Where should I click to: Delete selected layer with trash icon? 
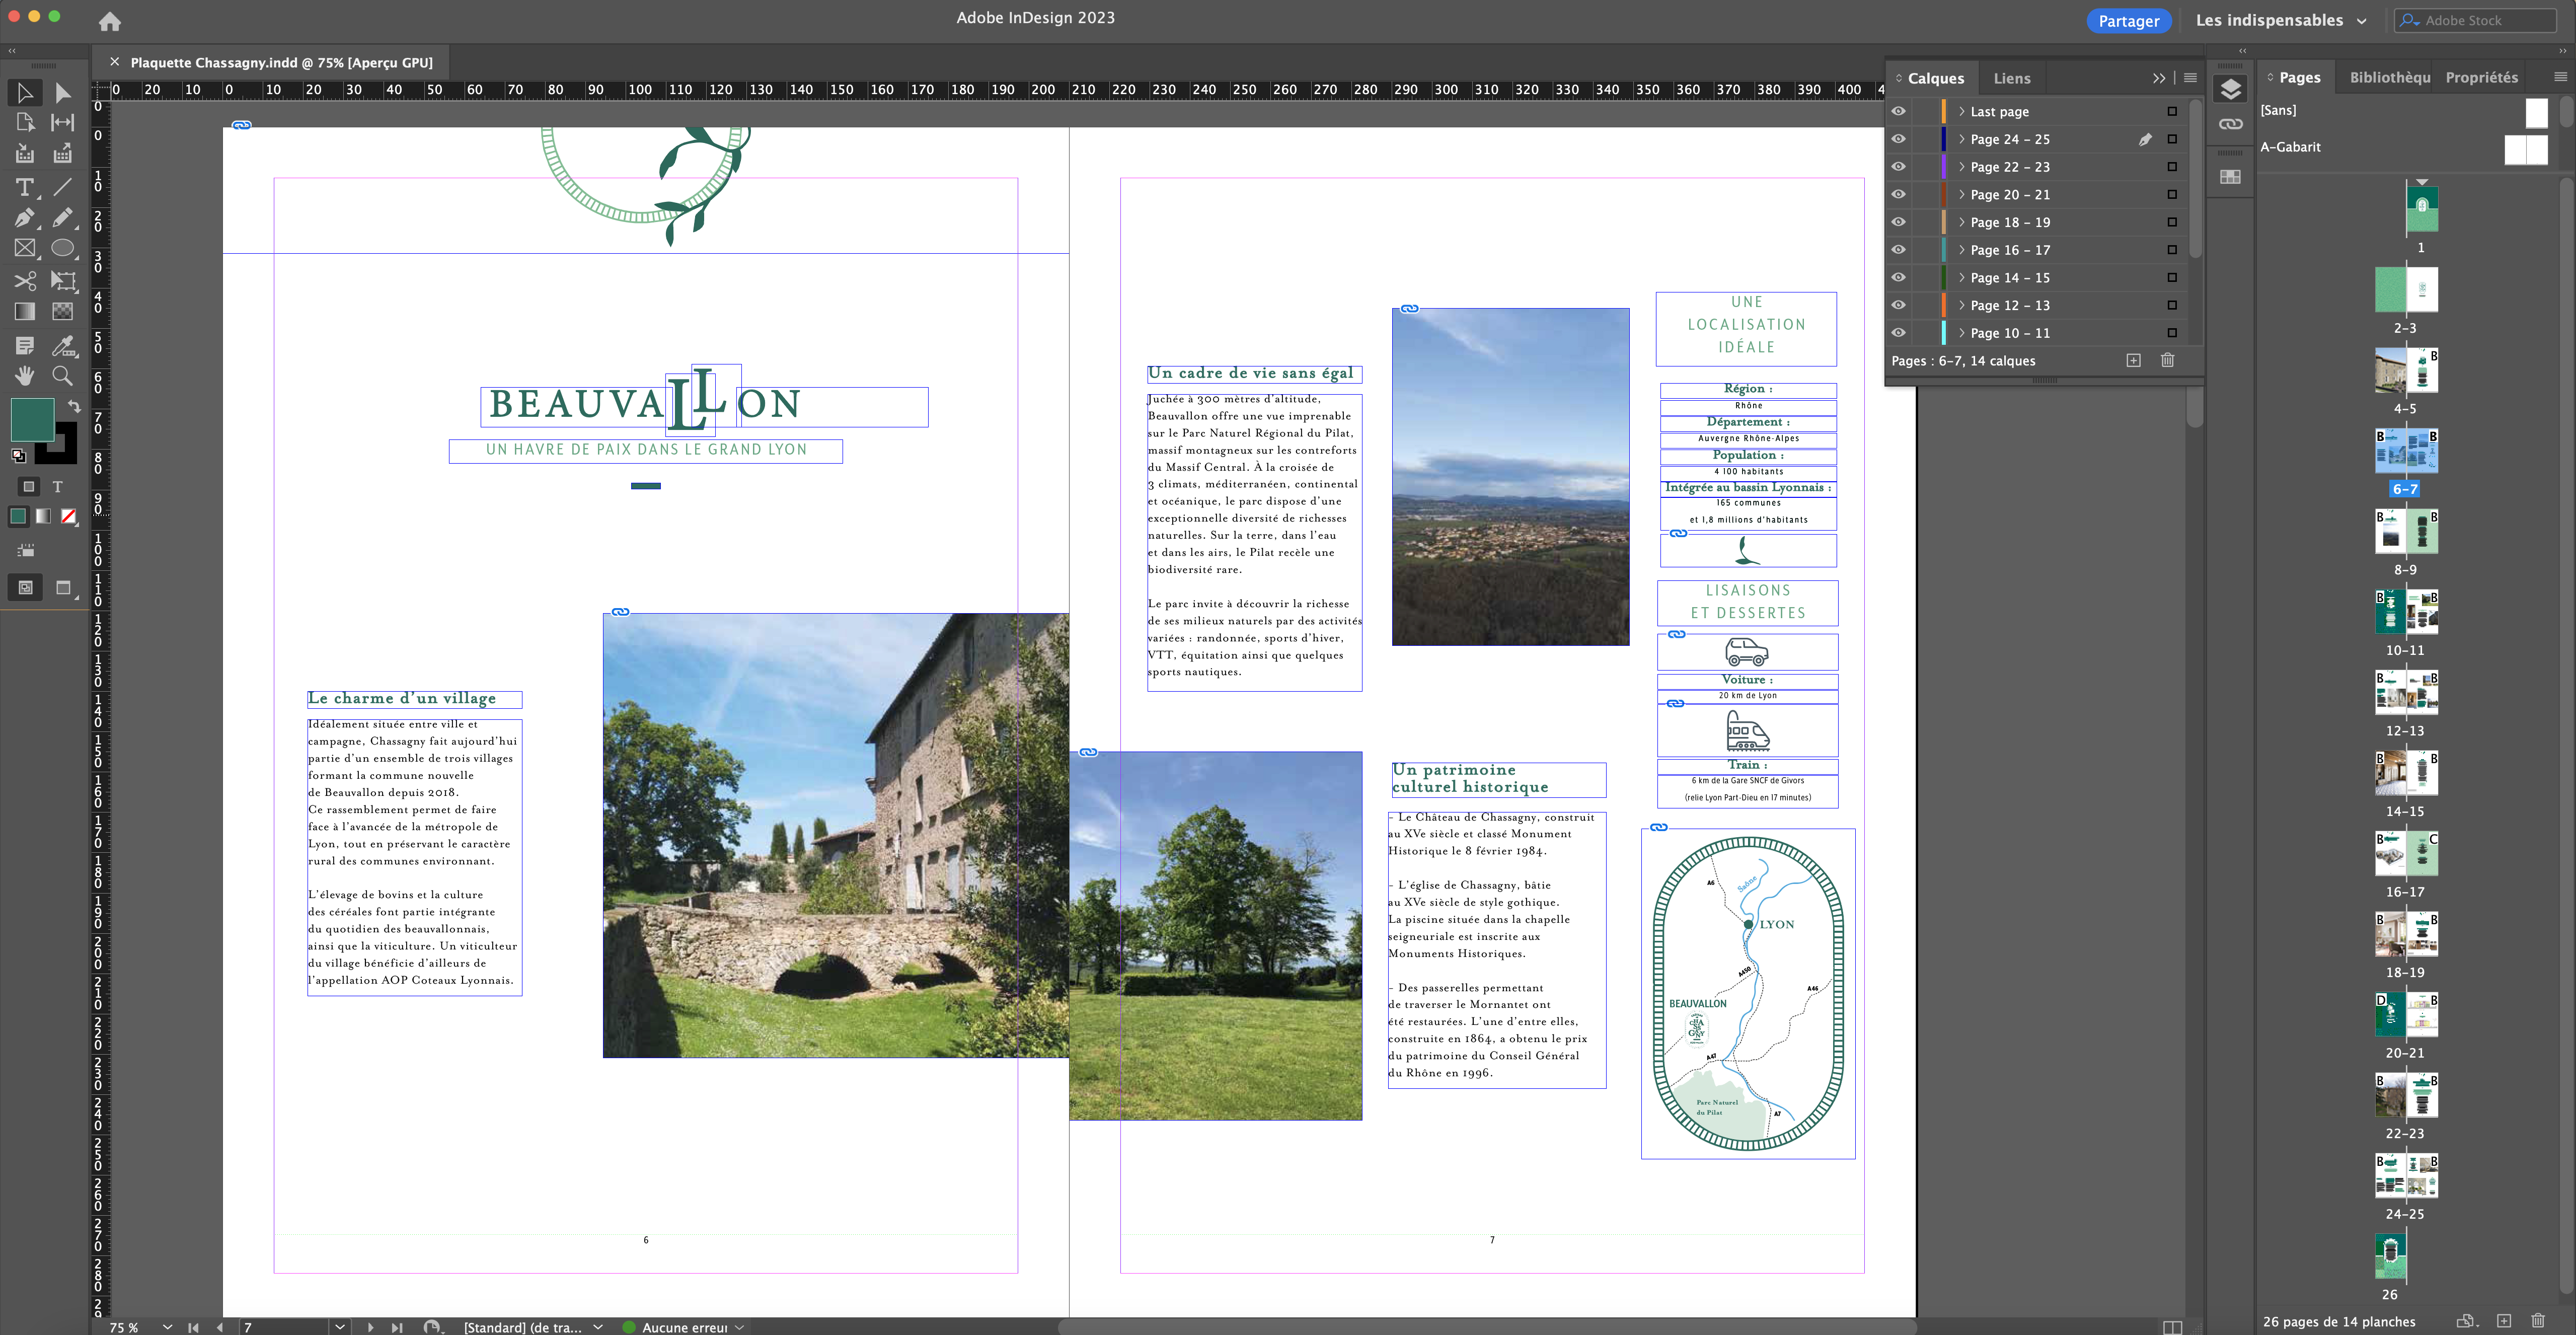2167,361
